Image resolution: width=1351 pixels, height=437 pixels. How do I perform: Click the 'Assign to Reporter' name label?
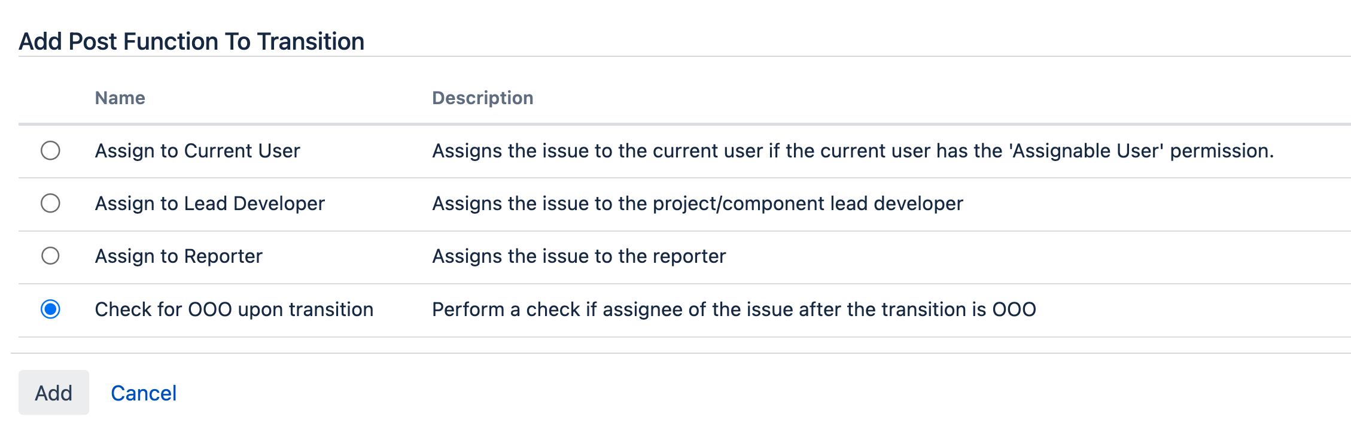coord(178,256)
